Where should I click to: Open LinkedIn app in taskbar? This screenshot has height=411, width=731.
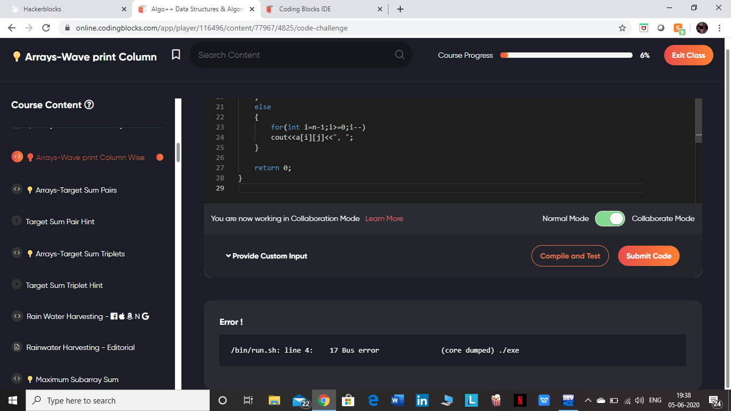pos(422,400)
